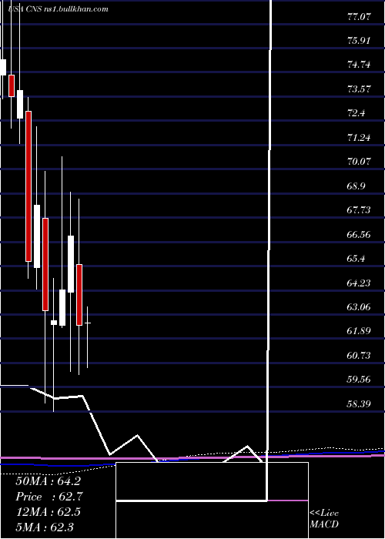Viewport: 385px width, 539px height.
Task: Click the 67.73 price axis label
Action: (x=360, y=210)
